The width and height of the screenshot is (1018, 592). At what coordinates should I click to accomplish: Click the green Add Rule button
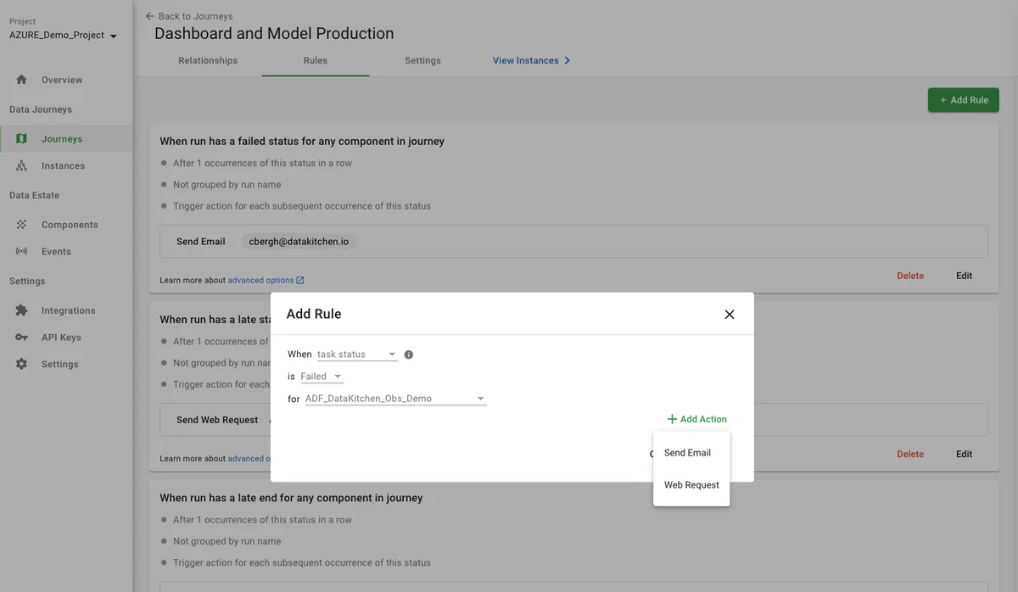click(963, 100)
